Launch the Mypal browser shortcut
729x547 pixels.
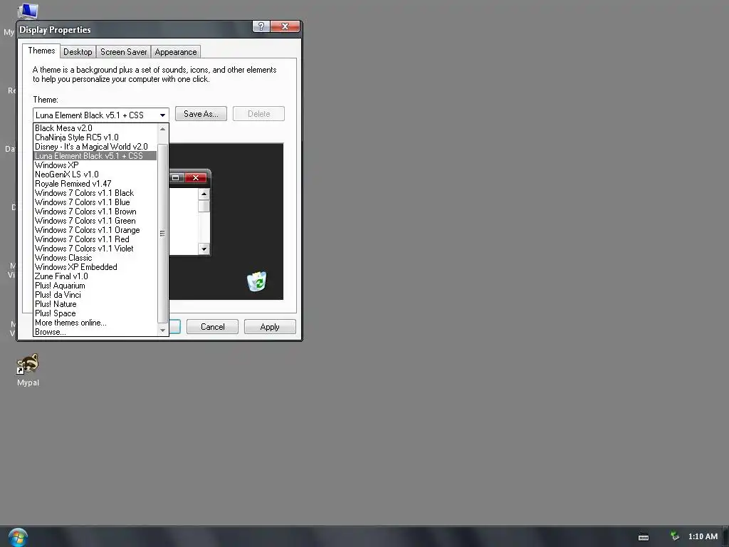[28, 370]
